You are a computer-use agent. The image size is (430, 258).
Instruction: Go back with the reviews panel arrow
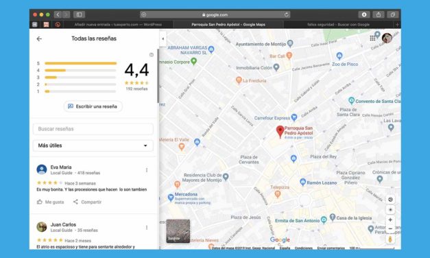tap(39, 38)
